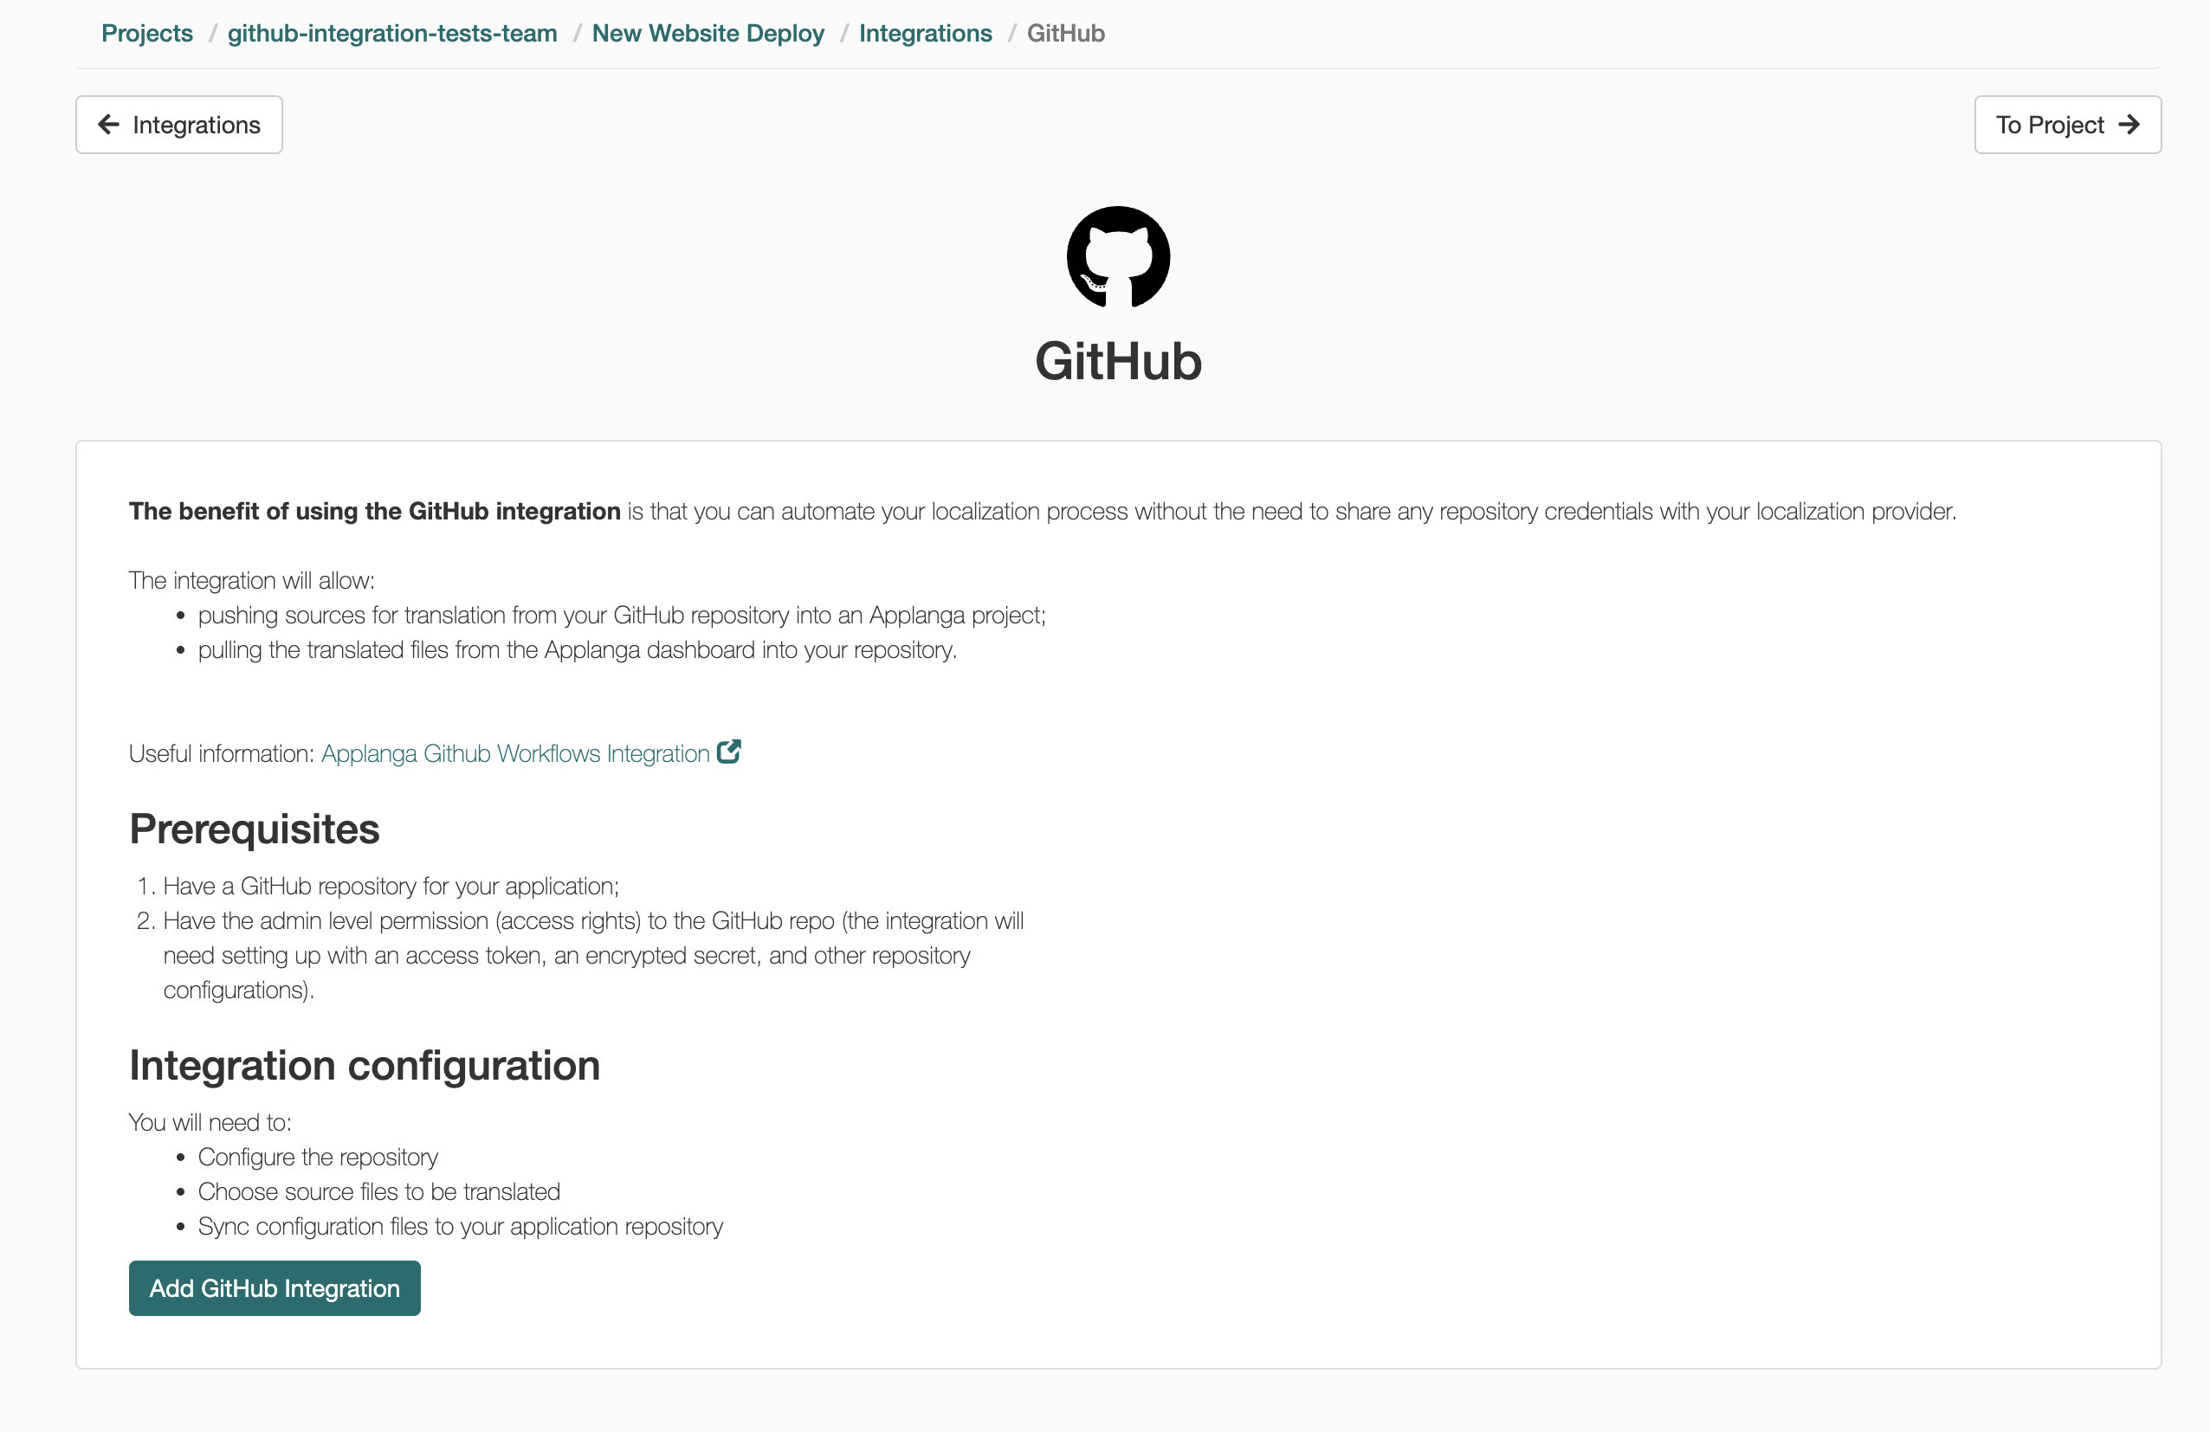Click 'Configure the repository' list item
Viewport: 2210px width, 1432px height.
click(x=318, y=1158)
